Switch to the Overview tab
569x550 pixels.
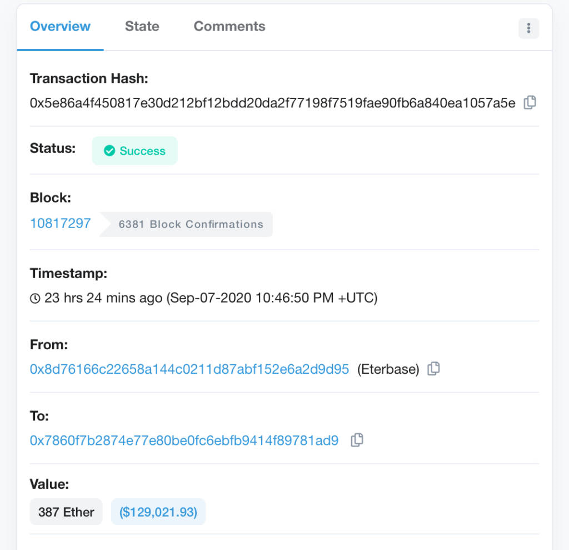(60, 27)
